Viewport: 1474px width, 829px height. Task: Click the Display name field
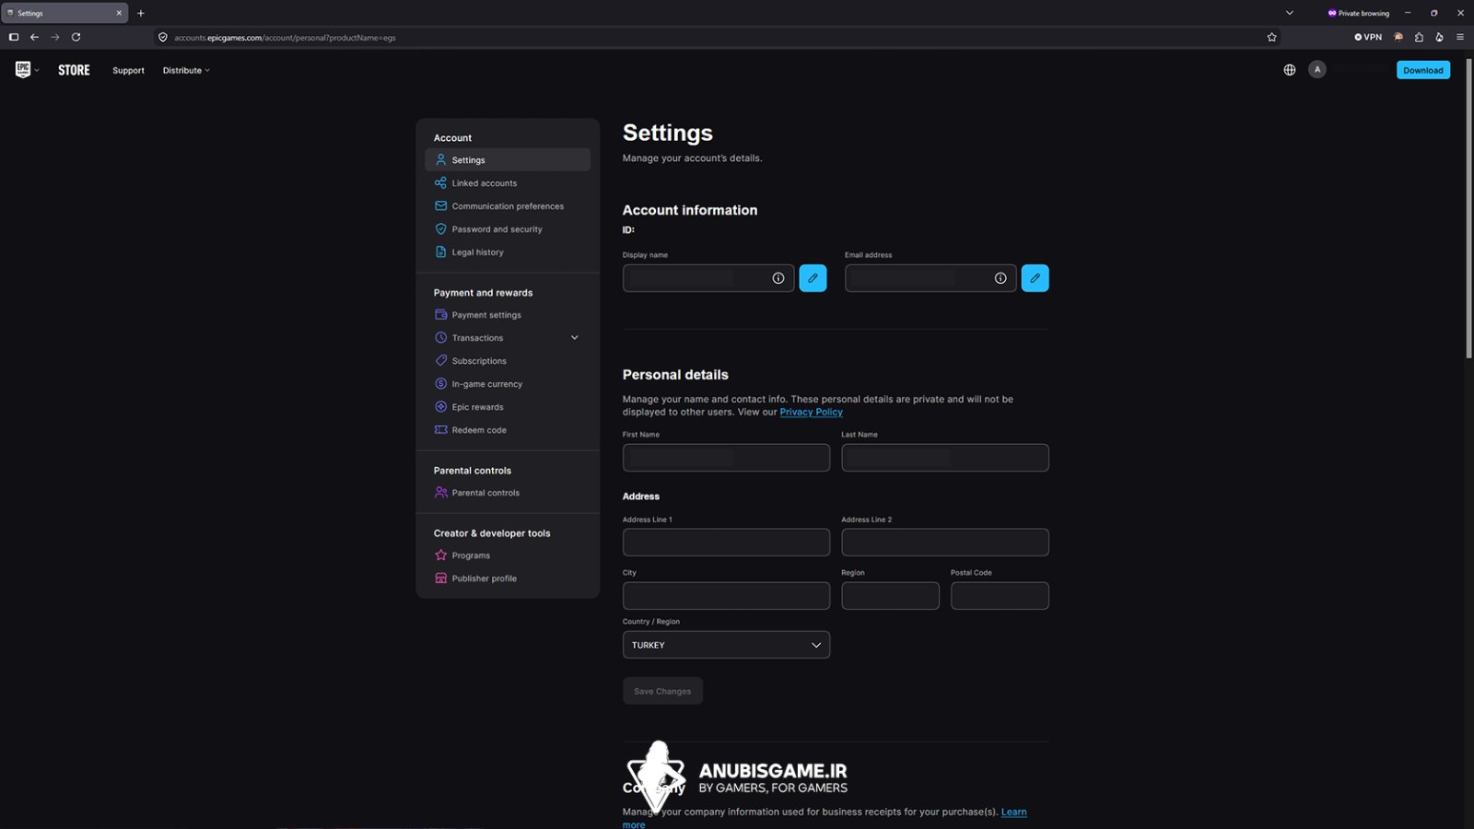pyautogui.click(x=708, y=278)
